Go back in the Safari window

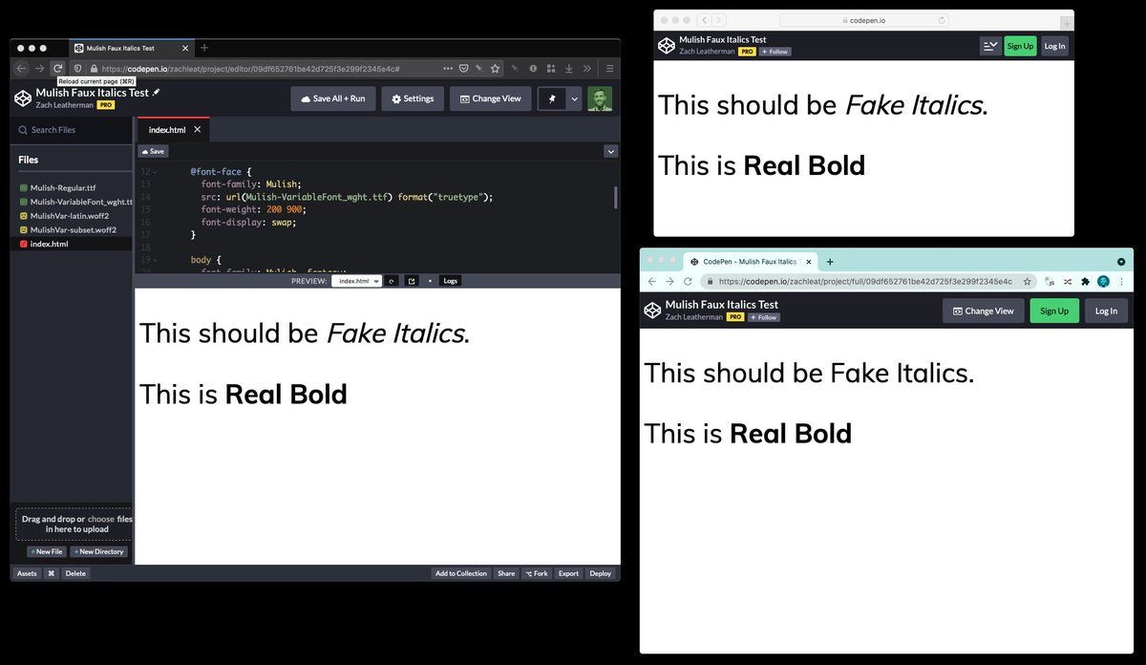tap(705, 20)
